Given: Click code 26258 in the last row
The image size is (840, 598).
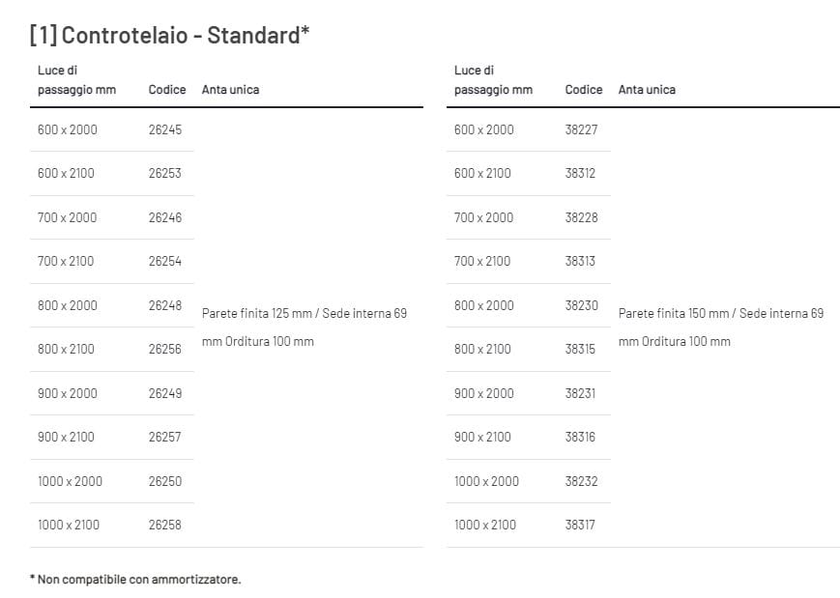Looking at the screenshot, I should (165, 525).
